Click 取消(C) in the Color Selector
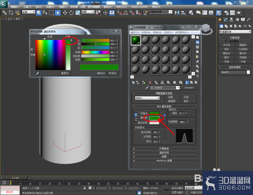 pos(113,73)
